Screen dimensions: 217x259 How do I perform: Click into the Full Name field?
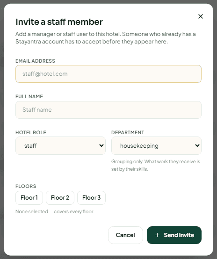point(108,110)
